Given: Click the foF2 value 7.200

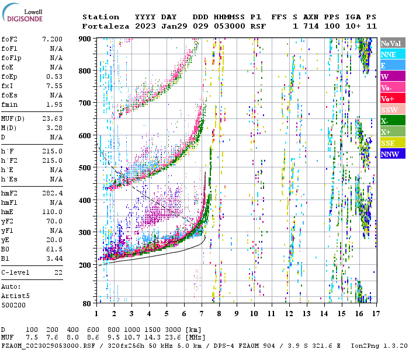Looking at the screenshot, I should tap(52, 39).
